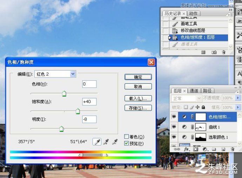The image size is (242, 178).
Task: Select the 修改曲线图层 history state
Action: pos(198,31)
